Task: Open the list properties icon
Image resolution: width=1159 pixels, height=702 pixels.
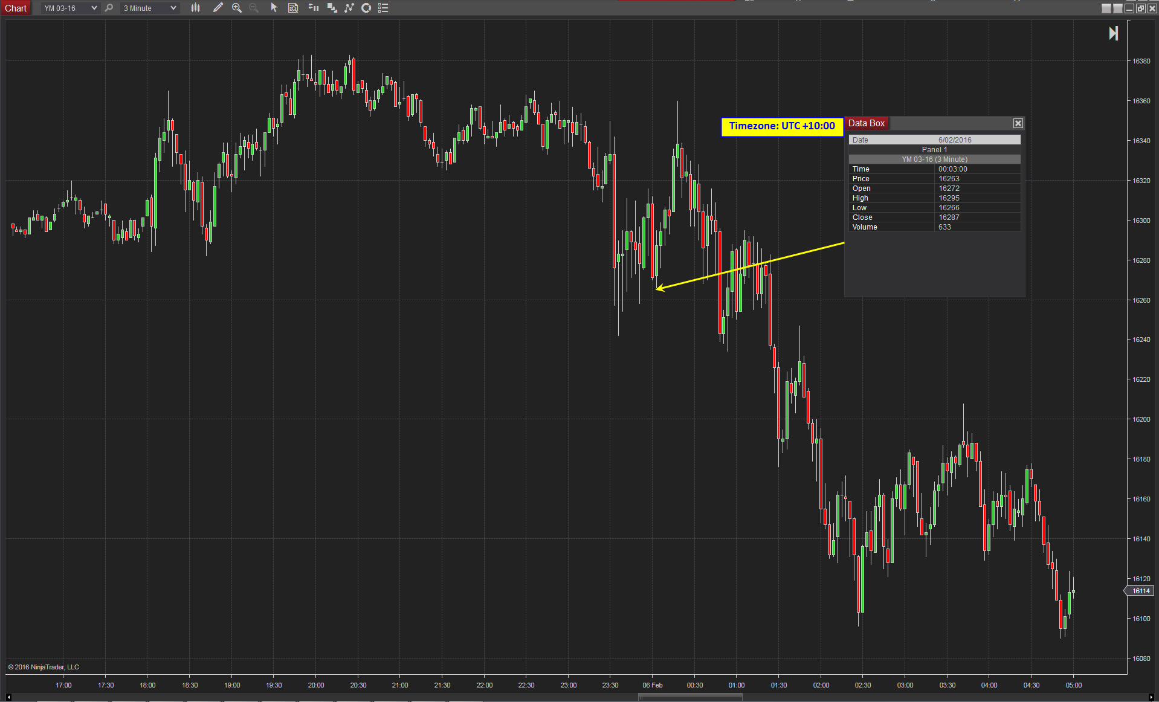Action: [383, 8]
